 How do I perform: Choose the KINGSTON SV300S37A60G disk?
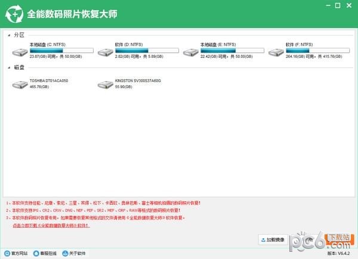[105, 86]
